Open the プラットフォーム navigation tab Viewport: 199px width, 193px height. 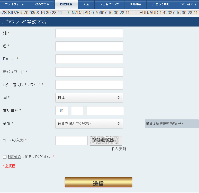coord(15,4)
